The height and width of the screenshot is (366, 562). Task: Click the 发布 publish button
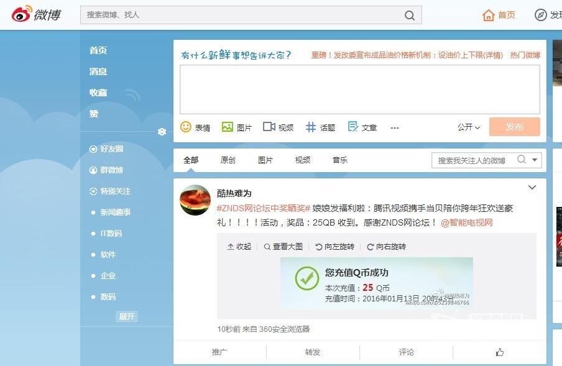(514, 127)
